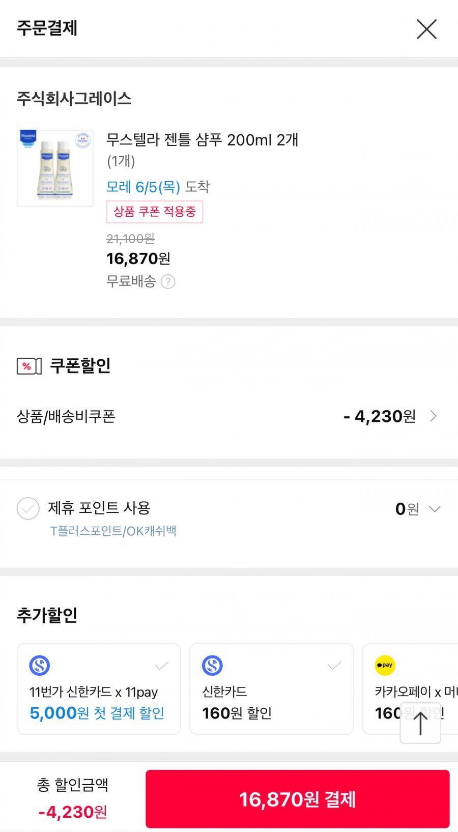Open the Mustela shampoo product thumbnail
Image resolution: width=458 pixels, height=832 pixels.
(55, 168)
